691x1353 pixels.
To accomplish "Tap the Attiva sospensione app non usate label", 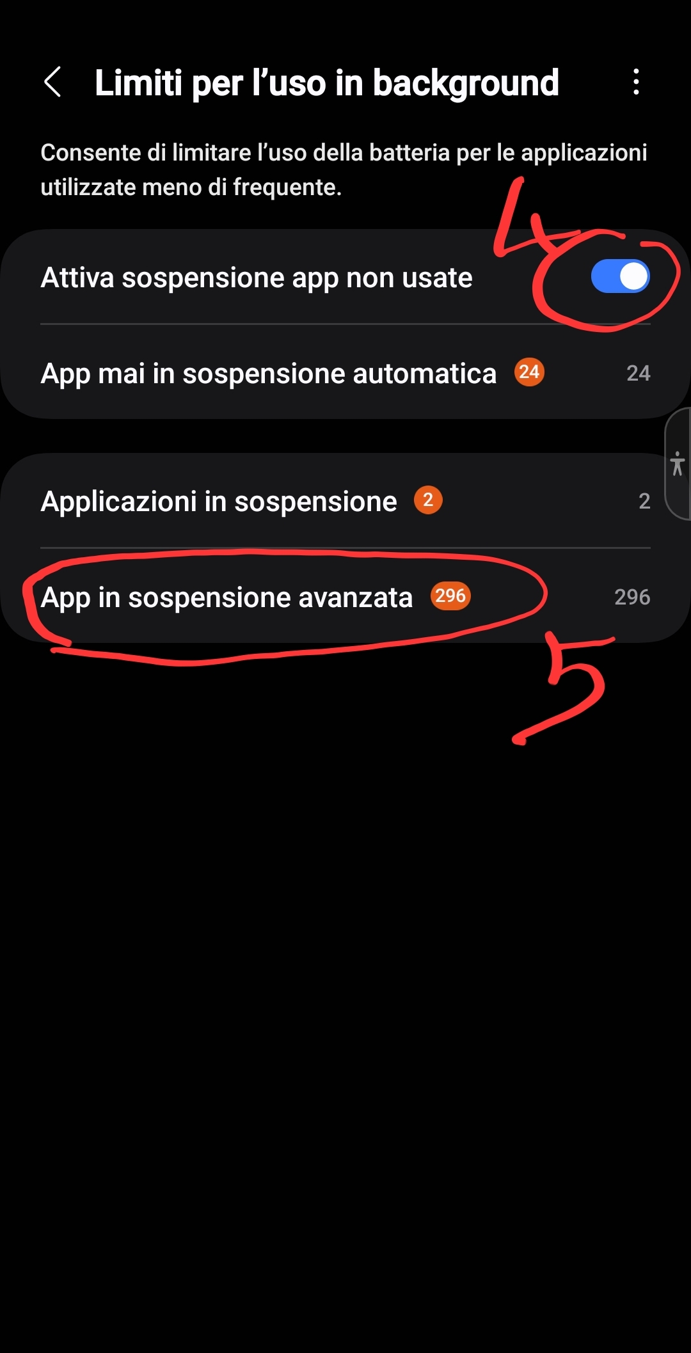I will pos(257,278).
